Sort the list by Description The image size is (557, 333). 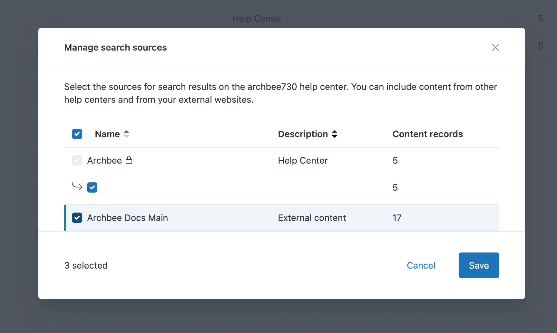(x=335, y=134)
